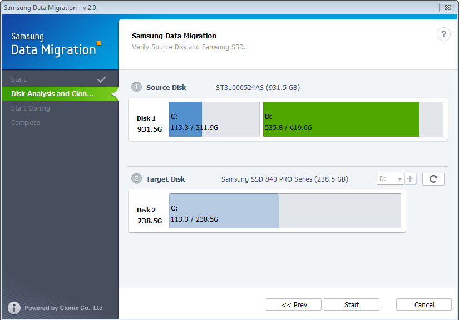Click the Disk 1 931.5G label
The height and width of the screenshot is (320, 459).
149,124
